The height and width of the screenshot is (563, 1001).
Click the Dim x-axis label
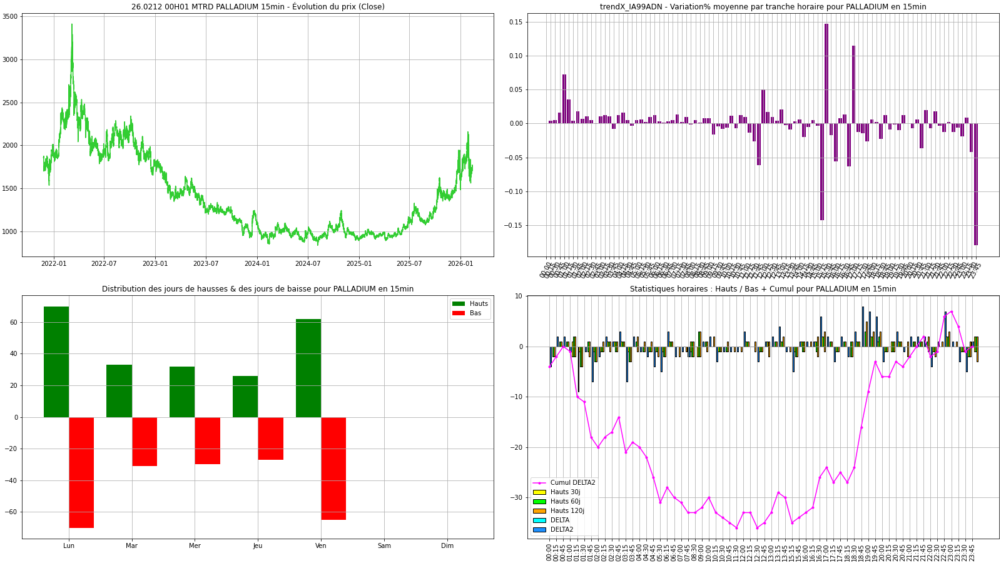pos(447,546)
